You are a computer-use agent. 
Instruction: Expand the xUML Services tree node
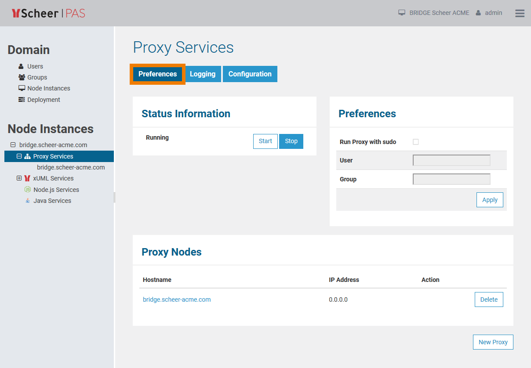(x=20, y=178)
